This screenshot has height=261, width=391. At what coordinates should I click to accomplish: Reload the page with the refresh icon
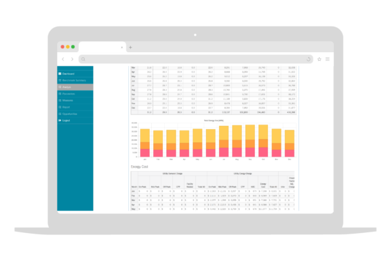click(308, 59)
